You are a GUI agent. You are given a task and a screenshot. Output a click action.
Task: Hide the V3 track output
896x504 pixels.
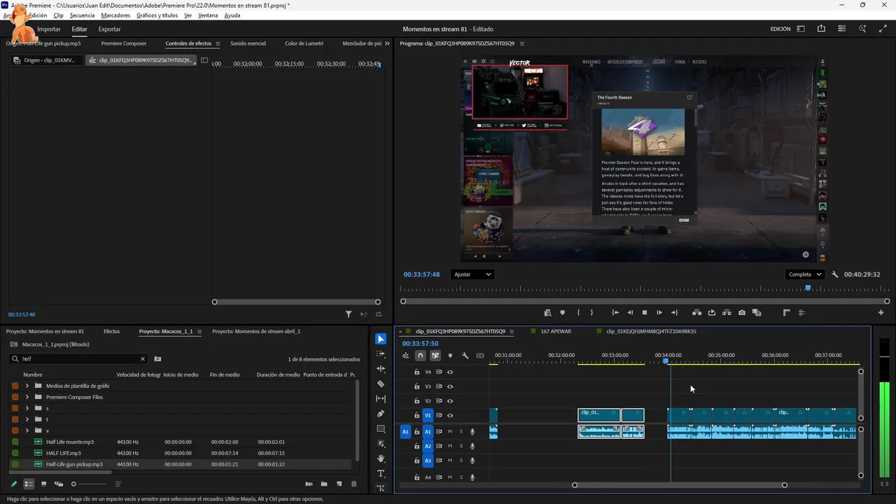tap(450, 386)
